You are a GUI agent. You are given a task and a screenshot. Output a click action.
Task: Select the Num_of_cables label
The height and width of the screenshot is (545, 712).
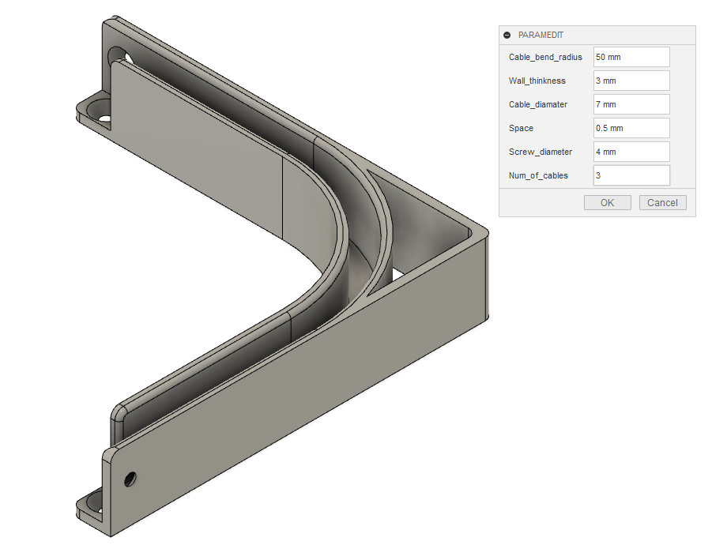tap(538, 175)
